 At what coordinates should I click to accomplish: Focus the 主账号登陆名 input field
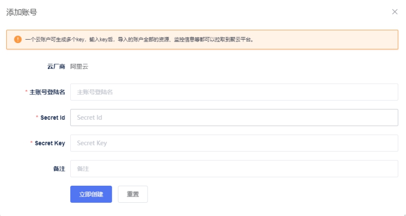click(234, 92)
